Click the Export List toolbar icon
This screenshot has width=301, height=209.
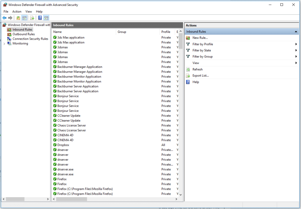coord(32,18)
